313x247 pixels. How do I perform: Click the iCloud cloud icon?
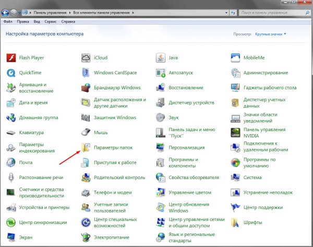coord(86,58)
